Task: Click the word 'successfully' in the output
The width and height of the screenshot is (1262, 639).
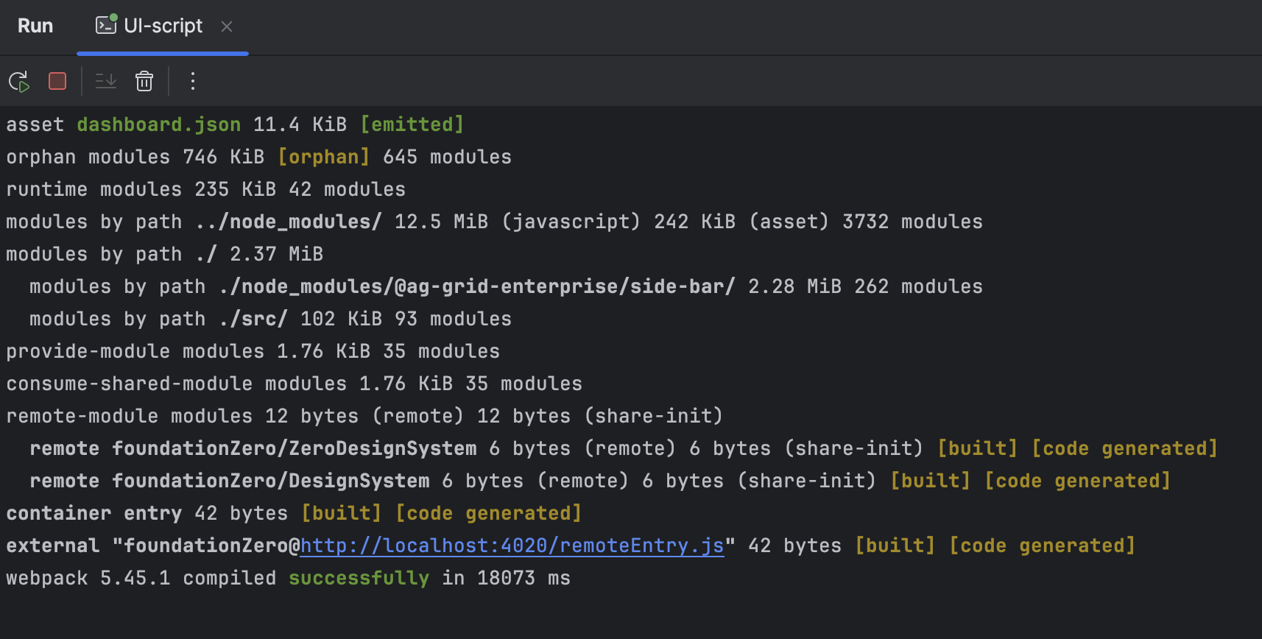Action: [x=359, y=578]
